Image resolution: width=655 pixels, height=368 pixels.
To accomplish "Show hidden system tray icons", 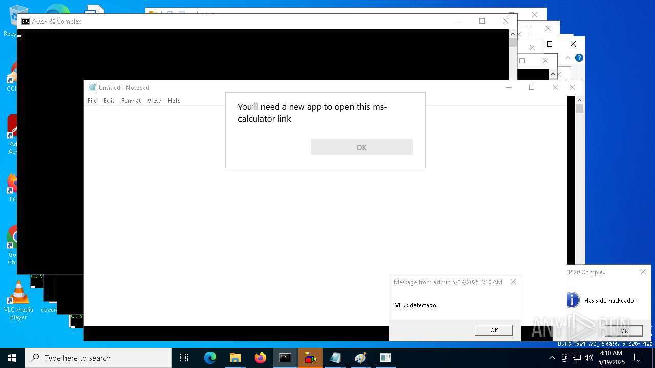I will coord(552,358).
